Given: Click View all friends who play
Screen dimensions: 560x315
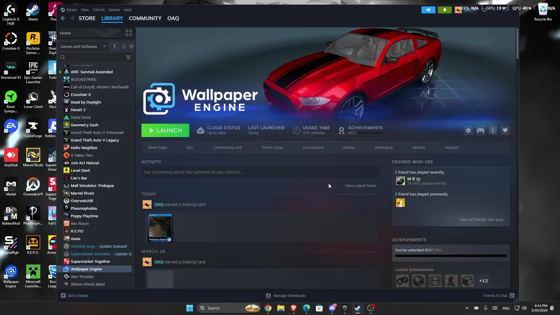Looking at the screenshot, I should coord(481,220).
